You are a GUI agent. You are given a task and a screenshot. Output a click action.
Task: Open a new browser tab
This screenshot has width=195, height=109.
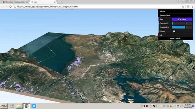[60, 2]
